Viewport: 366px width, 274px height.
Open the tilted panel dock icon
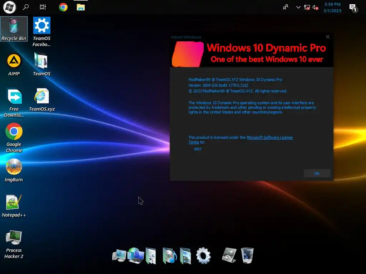pyautogui.click(x=229, y=255)
